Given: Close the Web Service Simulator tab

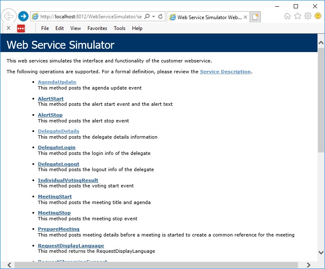Looking at the screenshot, I should click(x=245, y=17).
